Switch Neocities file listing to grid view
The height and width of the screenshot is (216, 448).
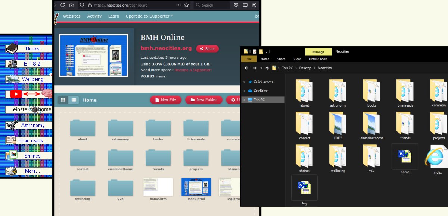coord(63,100)
